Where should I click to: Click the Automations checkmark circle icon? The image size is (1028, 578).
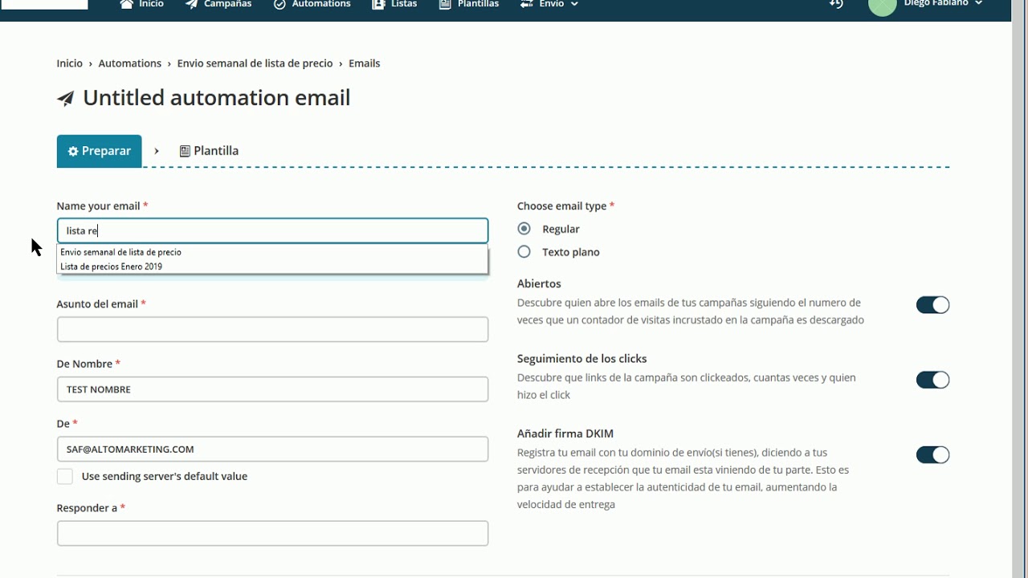(x=279, y=4)
